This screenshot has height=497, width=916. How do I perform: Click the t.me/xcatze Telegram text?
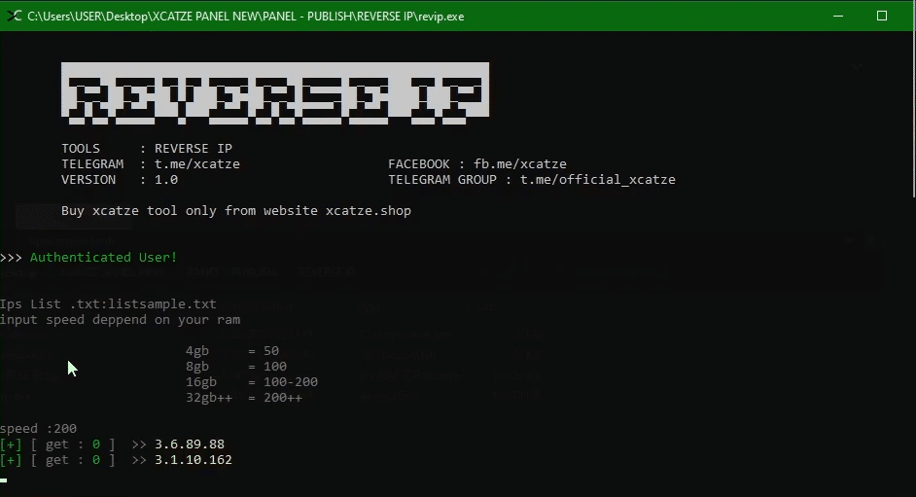point(196,164)
